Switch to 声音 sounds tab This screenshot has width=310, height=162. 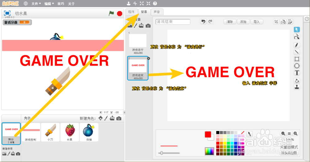click(x=157, y=12)
